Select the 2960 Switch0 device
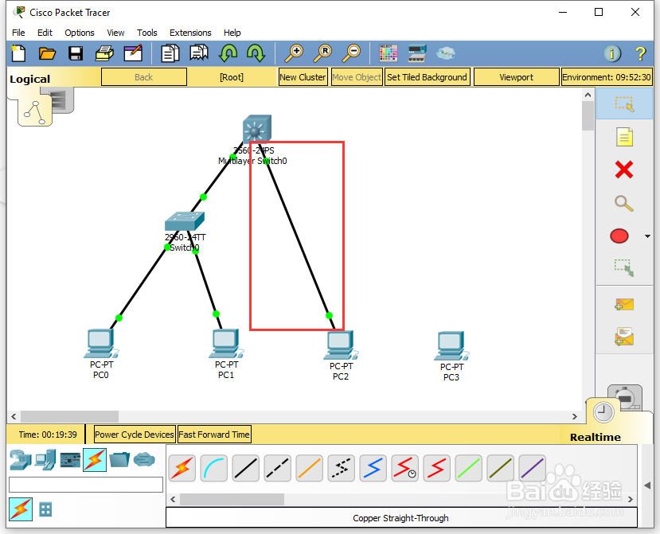This screenshot has width=660, height=534. [x=185, y=221]
